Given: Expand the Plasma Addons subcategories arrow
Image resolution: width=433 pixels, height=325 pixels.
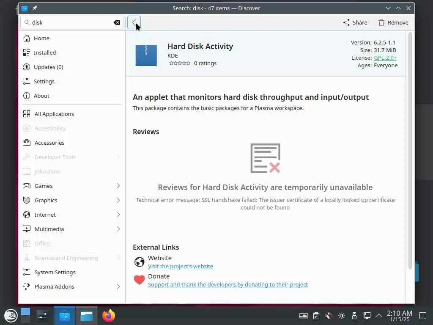Looking at the screenshot, I should pyautogui.click(x=118, y=286).
